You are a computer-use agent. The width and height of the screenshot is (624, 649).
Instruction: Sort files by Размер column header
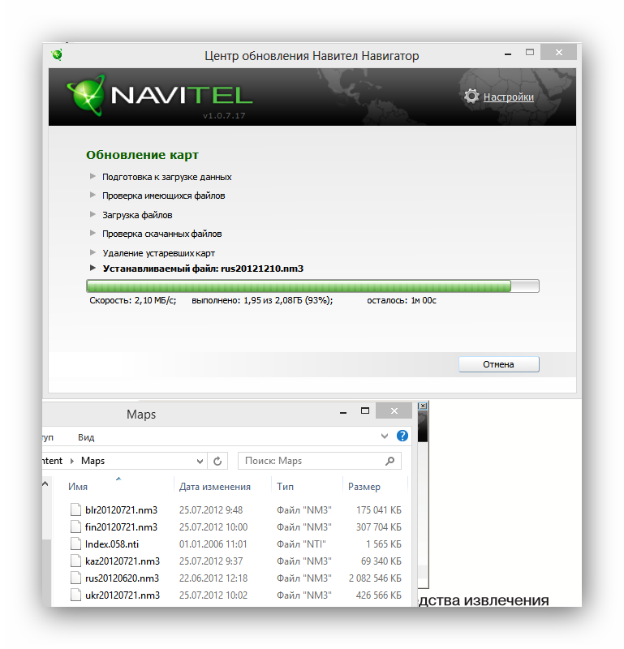[x=364, y=486]
